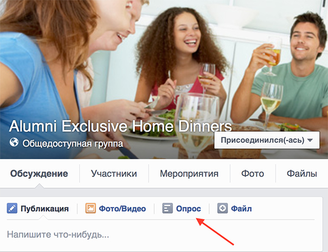Click the Опрос text link
Screen dimensions: 328x252
(189, 208)
